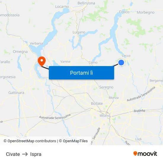Click the arrow between Civate and Ispra
Image resolution: width=163 pixels, height=163 pixels.
[x=25, y=154]
